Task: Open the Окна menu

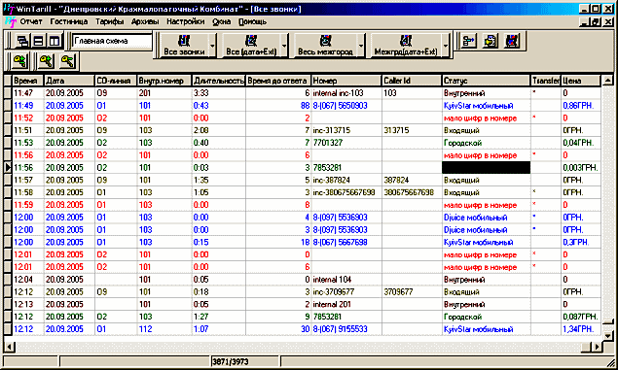Action: (x=222, y=21)
